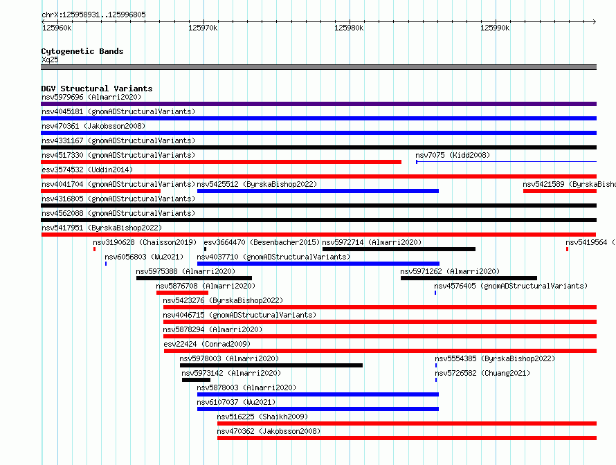616x465 pixels.
Task: Click the 125970k ruler label
Action: (x=203, y=28)
